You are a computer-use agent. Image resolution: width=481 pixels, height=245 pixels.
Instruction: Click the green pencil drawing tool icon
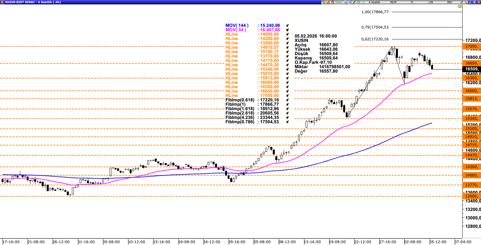click(x=354, y=2)
